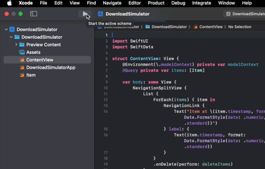The width and height of the screenshot is (265, 169).
Task: Click the project root app icon in navigator
Action: [x=12, y=30]
